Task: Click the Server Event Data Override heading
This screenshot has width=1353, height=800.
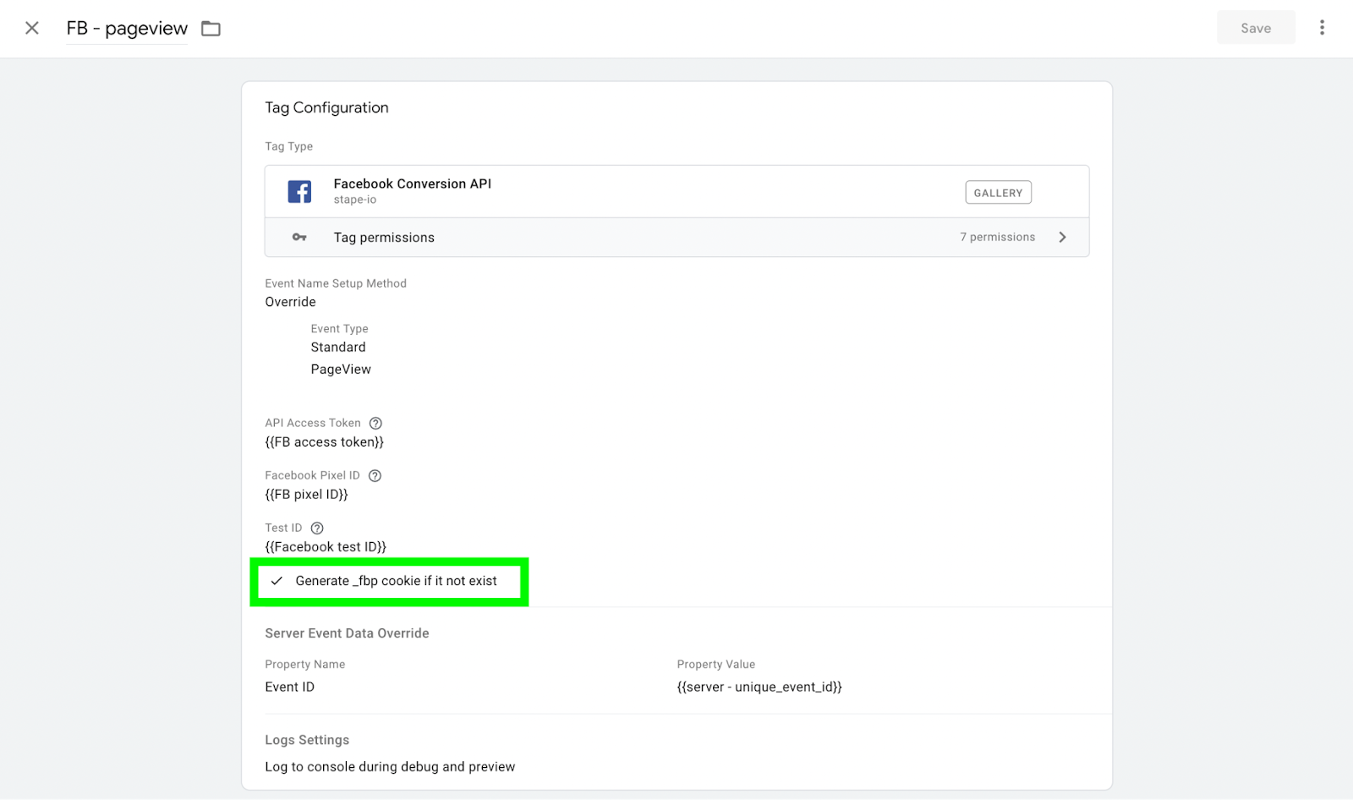Action: click(347, 633)
